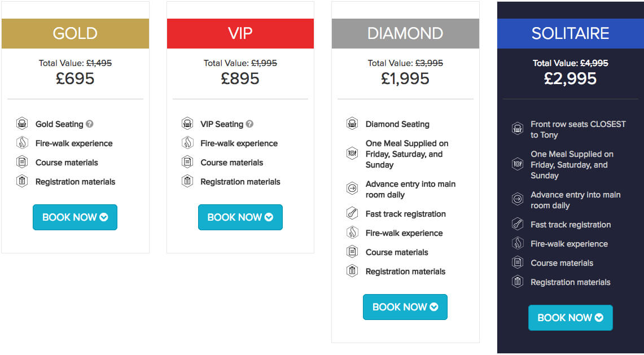Screen dimensions: 644x355
Task: Click the grey DIAMOND header banner
Action: (405, 33)
